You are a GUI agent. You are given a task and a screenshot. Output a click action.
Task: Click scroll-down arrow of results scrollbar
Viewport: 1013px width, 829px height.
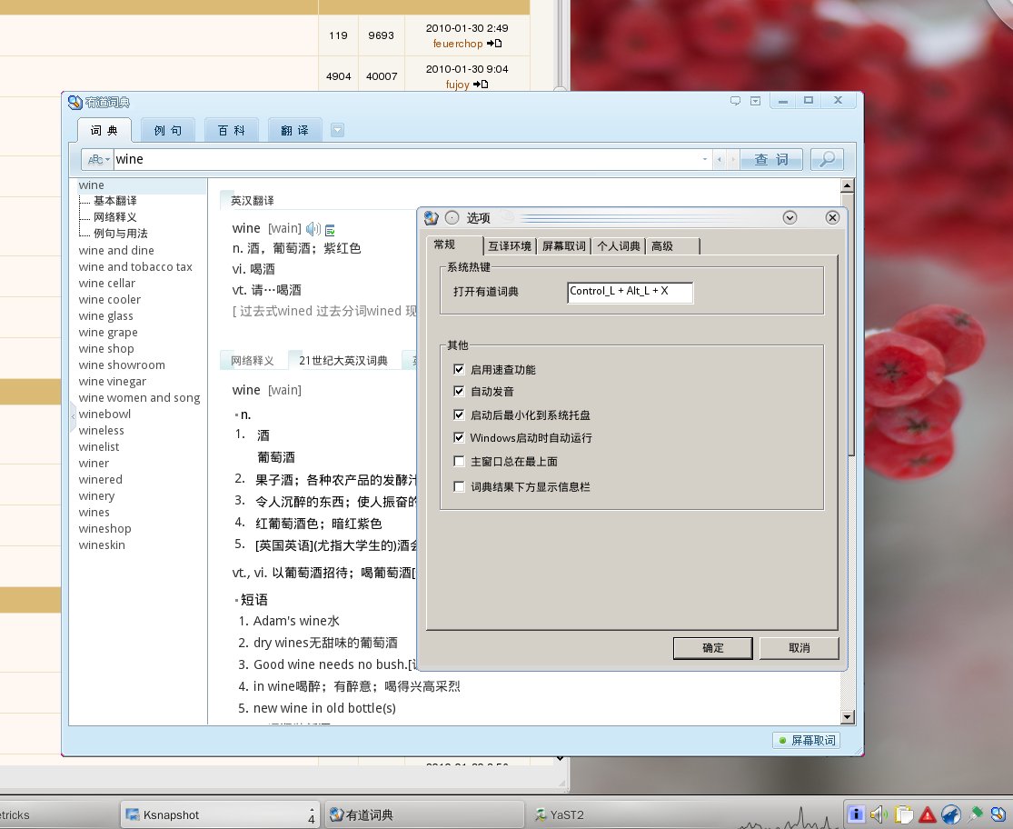point(848,716)
